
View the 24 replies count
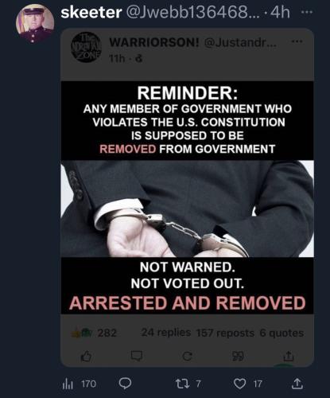click(x=166, y=333)
